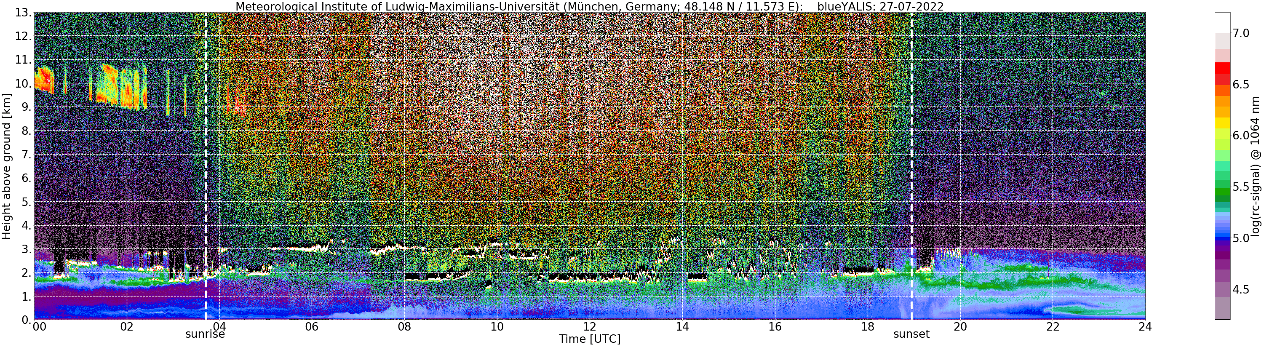This screenshot has width=1264, height=347.
Task: Click the colorbar label 'log(rc-signal) @ 1064 nm'
Action: 1255,166
